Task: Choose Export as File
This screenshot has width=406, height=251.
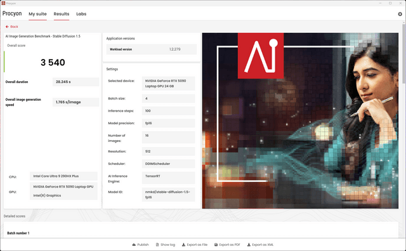Action: coord(195,245)
